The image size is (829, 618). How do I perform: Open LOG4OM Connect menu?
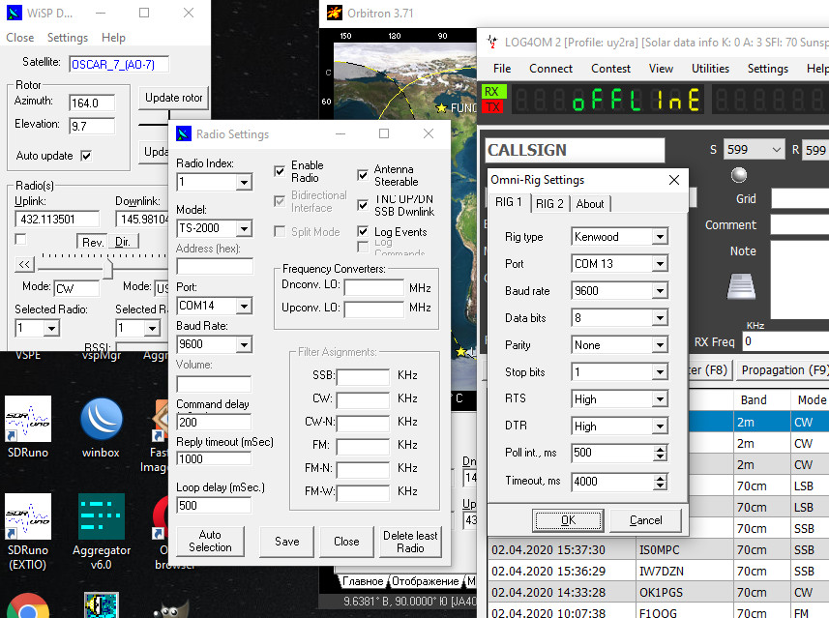point(551,69)
